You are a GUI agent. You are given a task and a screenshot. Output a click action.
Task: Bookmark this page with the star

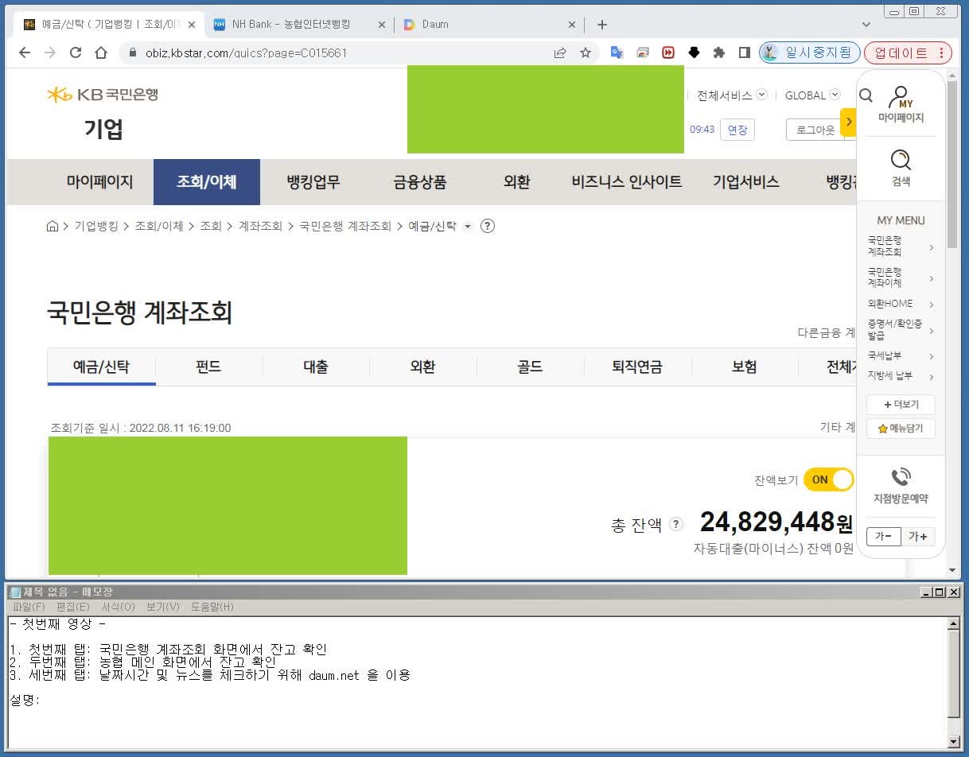click(586, 52)
